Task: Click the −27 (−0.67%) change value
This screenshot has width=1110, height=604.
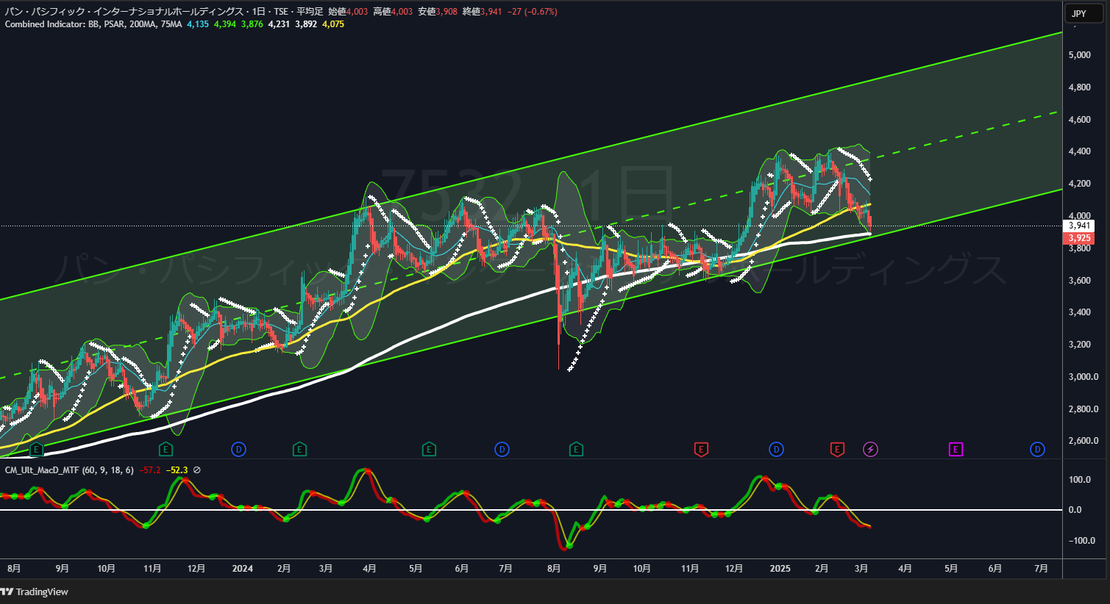Action: pyautogui.click(x=532, y=12)
